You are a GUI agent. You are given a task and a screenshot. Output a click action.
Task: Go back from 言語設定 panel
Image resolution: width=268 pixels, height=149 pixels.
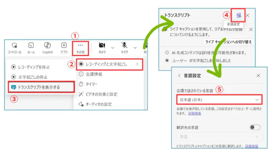(x=179, y=76)
